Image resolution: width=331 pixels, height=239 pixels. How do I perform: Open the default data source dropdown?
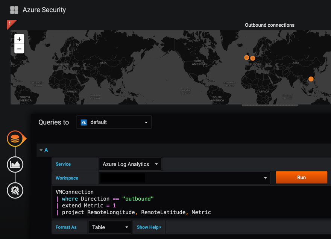coord(114,122)
